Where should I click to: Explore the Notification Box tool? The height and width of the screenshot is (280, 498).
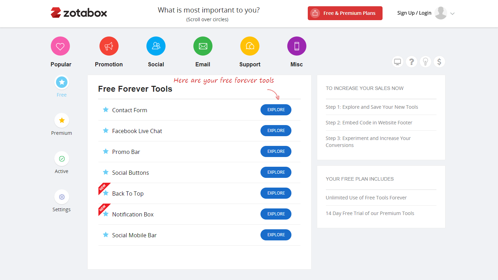[276, 214]
